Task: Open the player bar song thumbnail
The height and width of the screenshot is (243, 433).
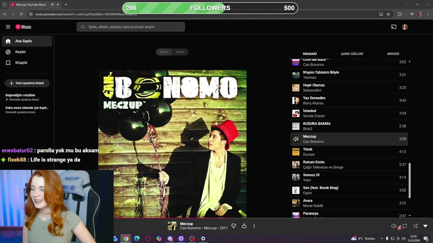Action: (172, 226)
